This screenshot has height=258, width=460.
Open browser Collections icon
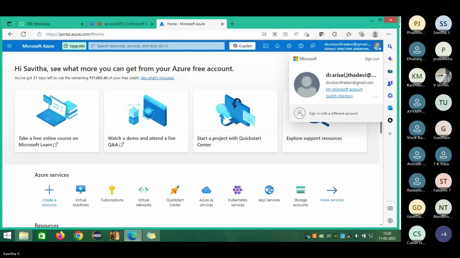362,34
